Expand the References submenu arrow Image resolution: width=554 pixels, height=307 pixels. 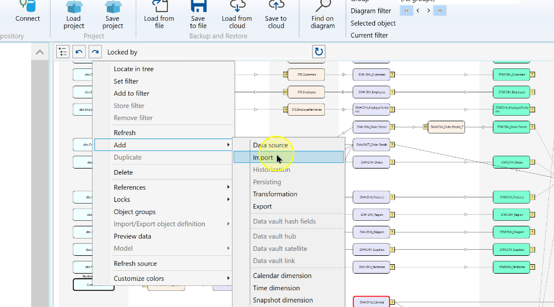coord(228,187)
